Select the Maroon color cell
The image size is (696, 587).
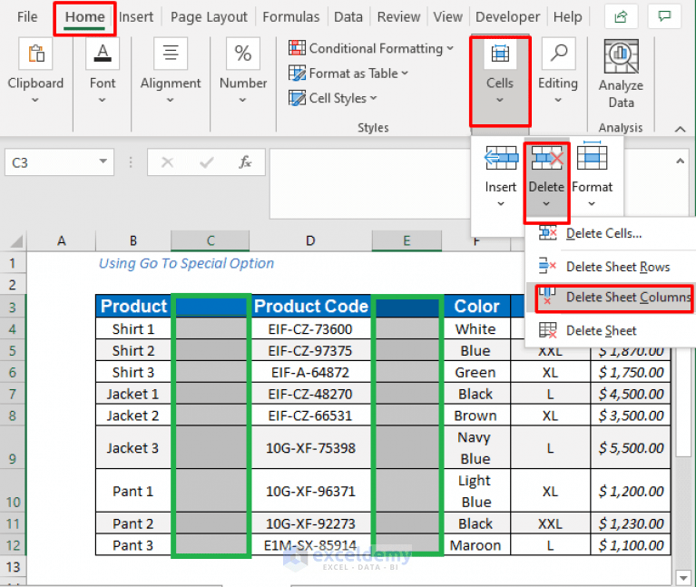(x=475, y=545)
